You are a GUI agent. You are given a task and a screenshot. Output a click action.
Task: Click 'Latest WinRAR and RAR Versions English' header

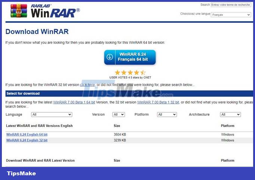point(39,126)
